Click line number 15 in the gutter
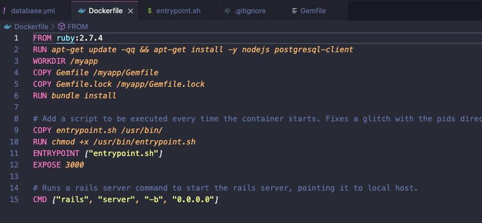482x223 pixels. tap(14, 200)
